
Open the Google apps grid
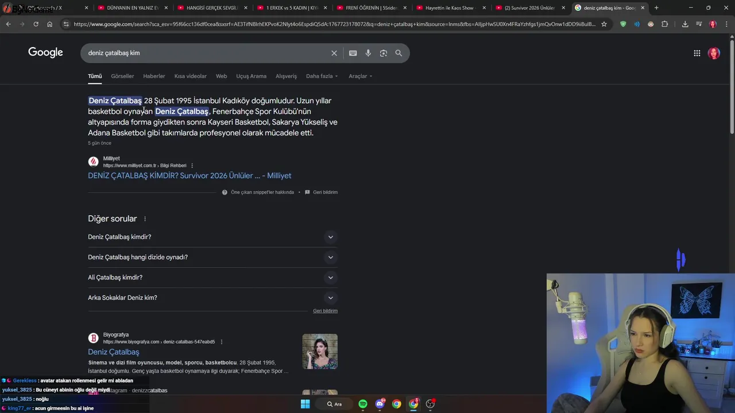697,53
